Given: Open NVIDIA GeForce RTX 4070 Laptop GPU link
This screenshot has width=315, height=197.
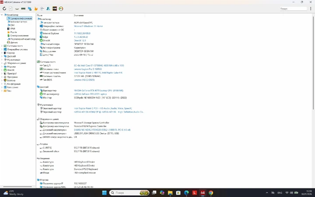Looking at the screenshot, I should pyautogui.click(x=98, y=91).
